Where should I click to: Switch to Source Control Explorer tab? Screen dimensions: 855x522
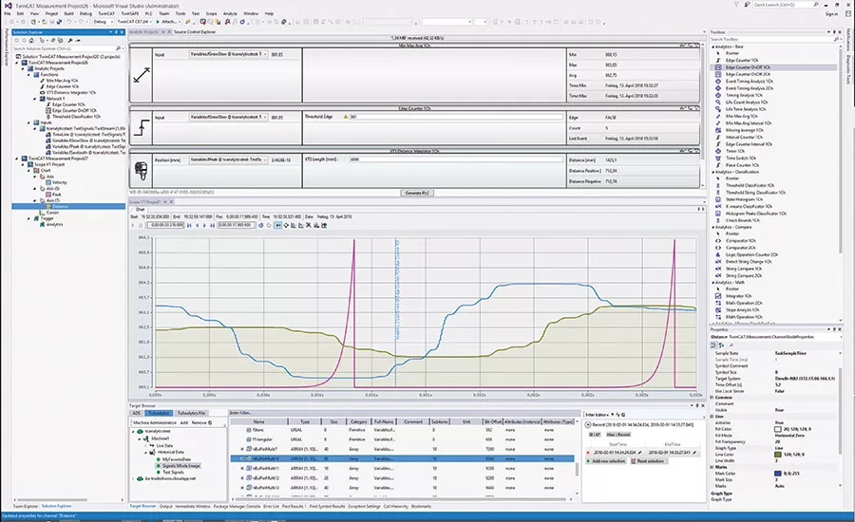(x=195, y=32)
